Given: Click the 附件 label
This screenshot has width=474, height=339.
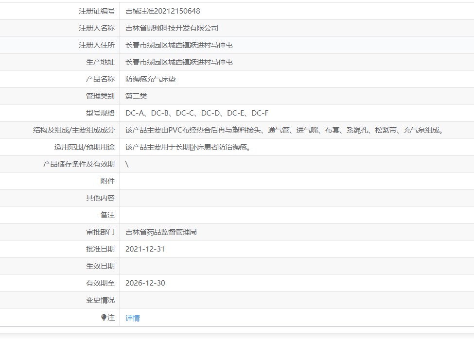Looking at the screenshot, I should point(107,181).
